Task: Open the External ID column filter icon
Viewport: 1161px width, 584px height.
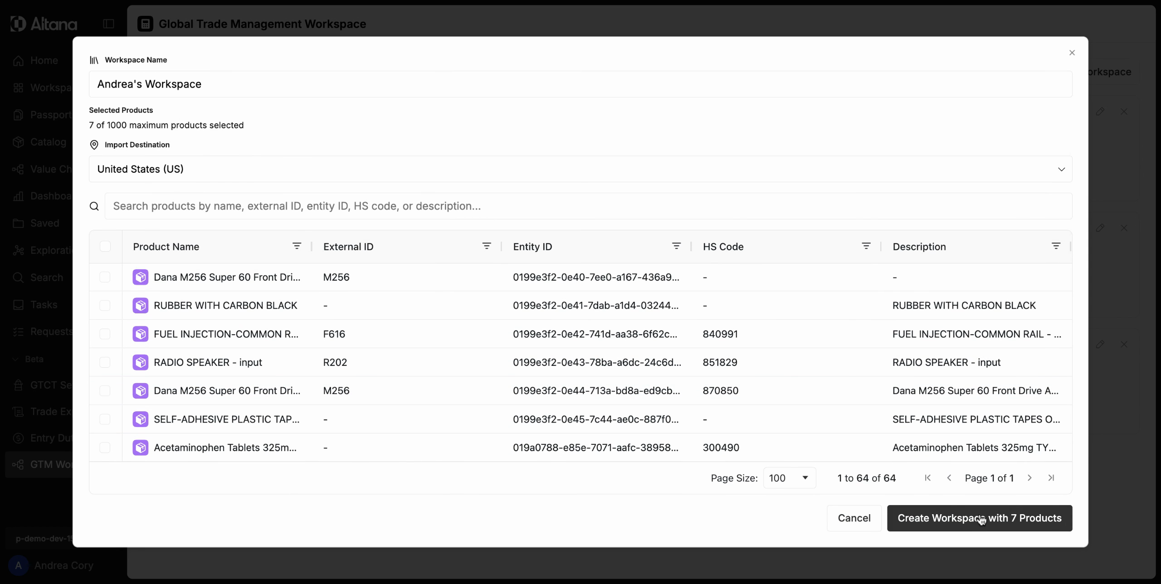Action: click(486, 246)
